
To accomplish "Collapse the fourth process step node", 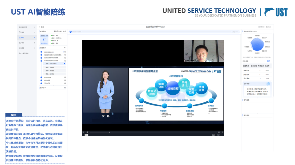I will coord(41,61).
